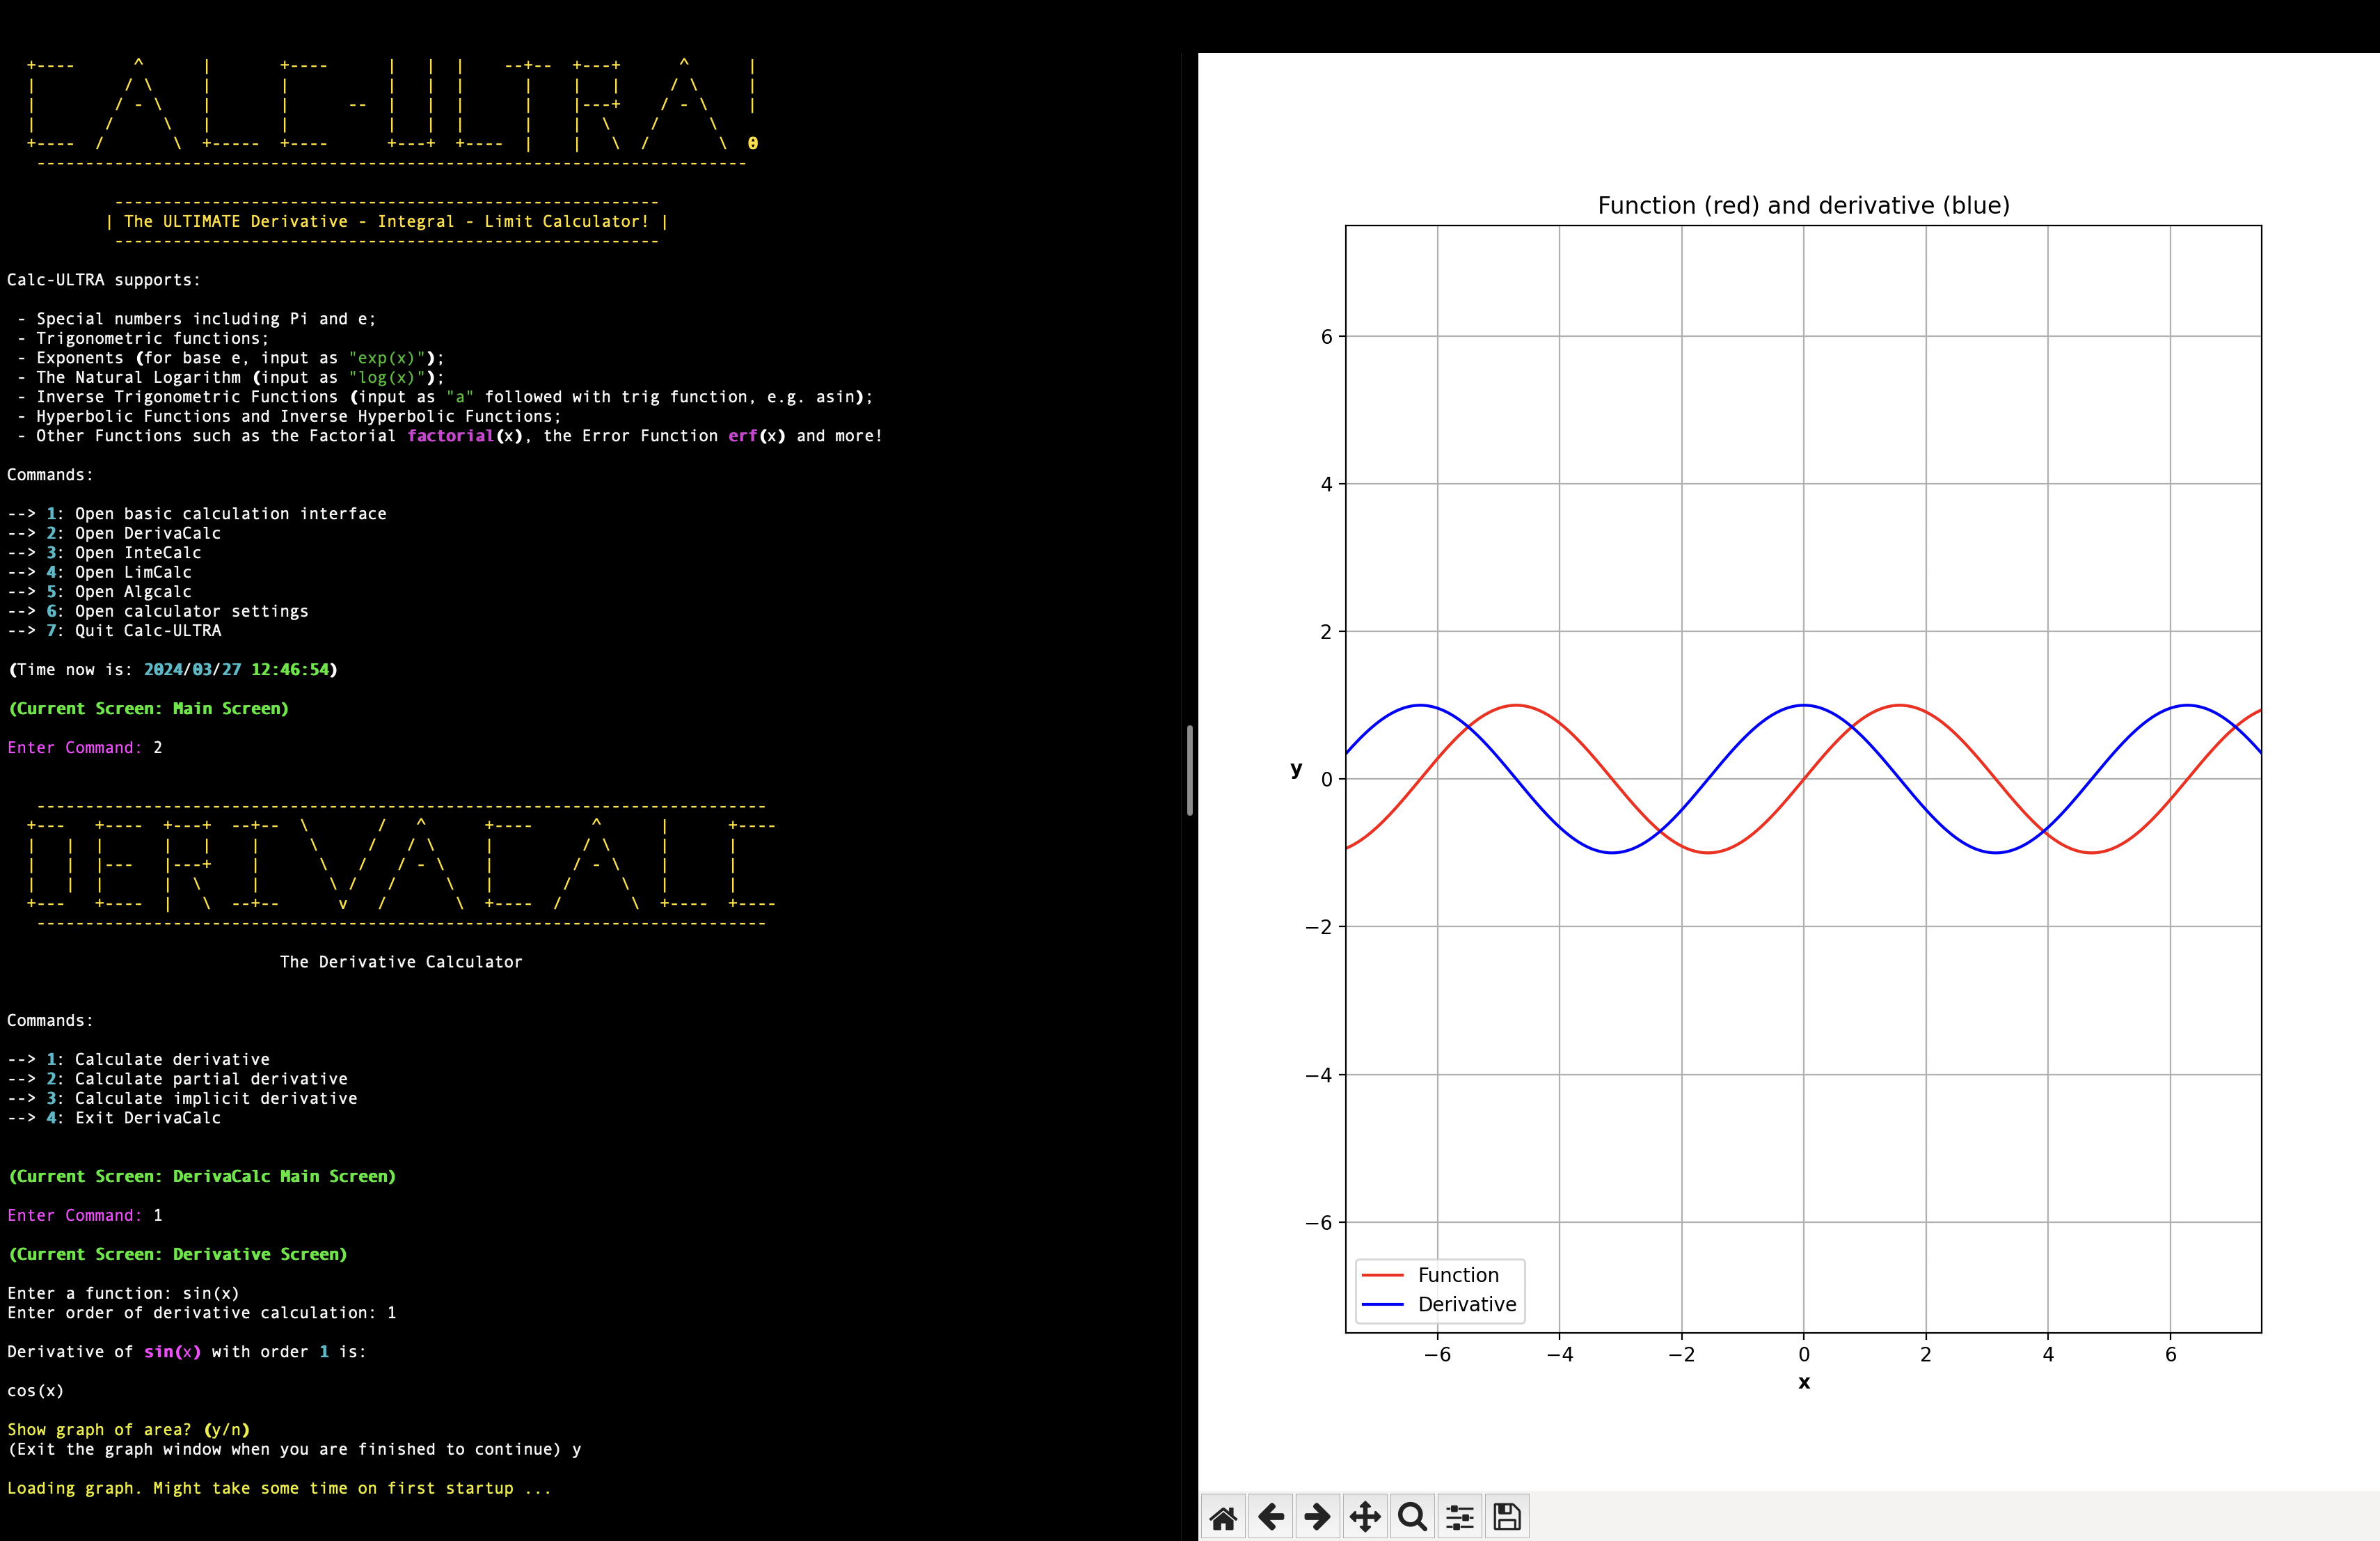Click the x axis label

tap(1804, 1382)
